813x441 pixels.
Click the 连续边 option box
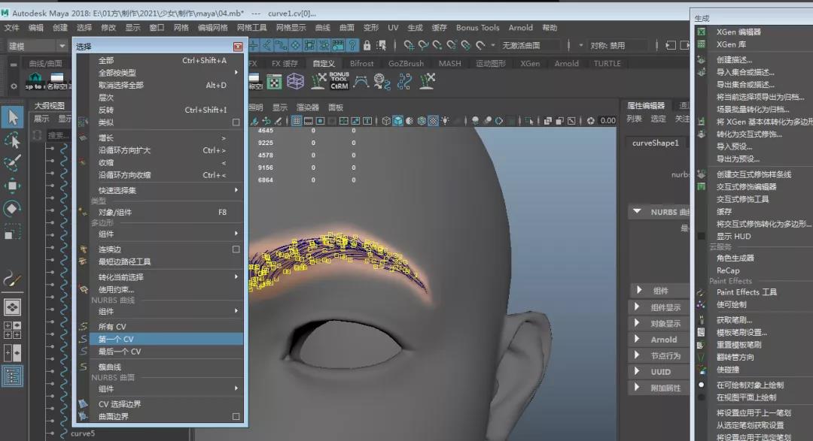236,249
